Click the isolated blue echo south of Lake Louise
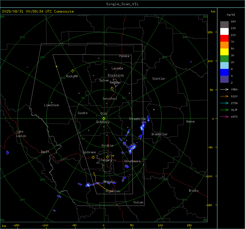245x229 pixels. 7,152
